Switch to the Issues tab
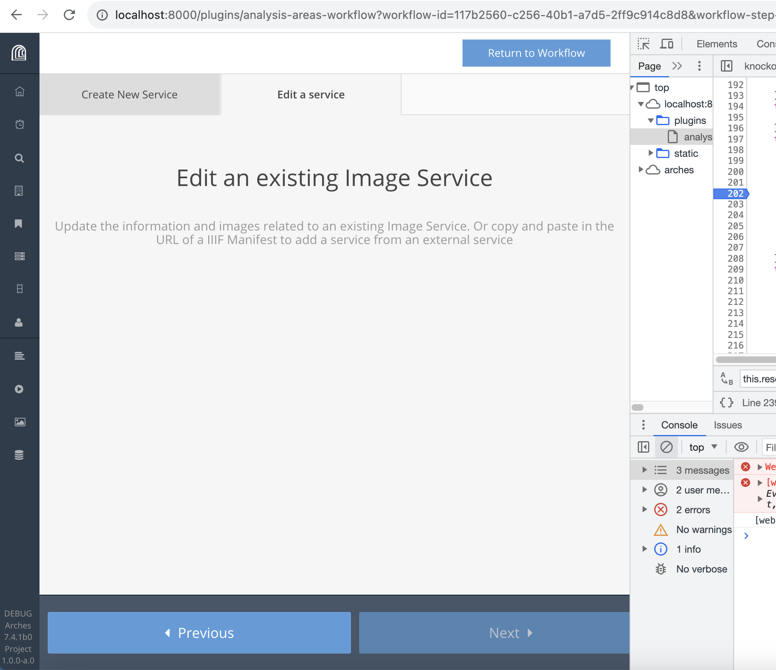The image size is (776, 670). click(x=727, y=425)
